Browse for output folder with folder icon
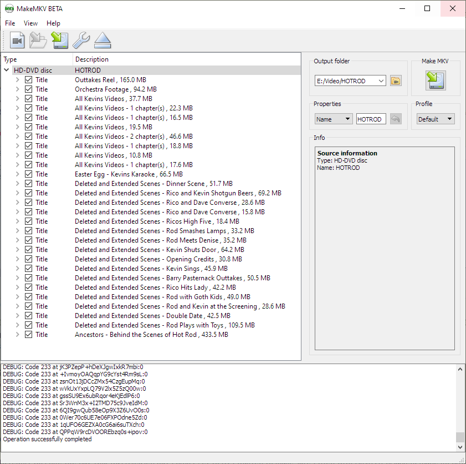This screenshot has height=464, width=466. [x=395, y=81]
